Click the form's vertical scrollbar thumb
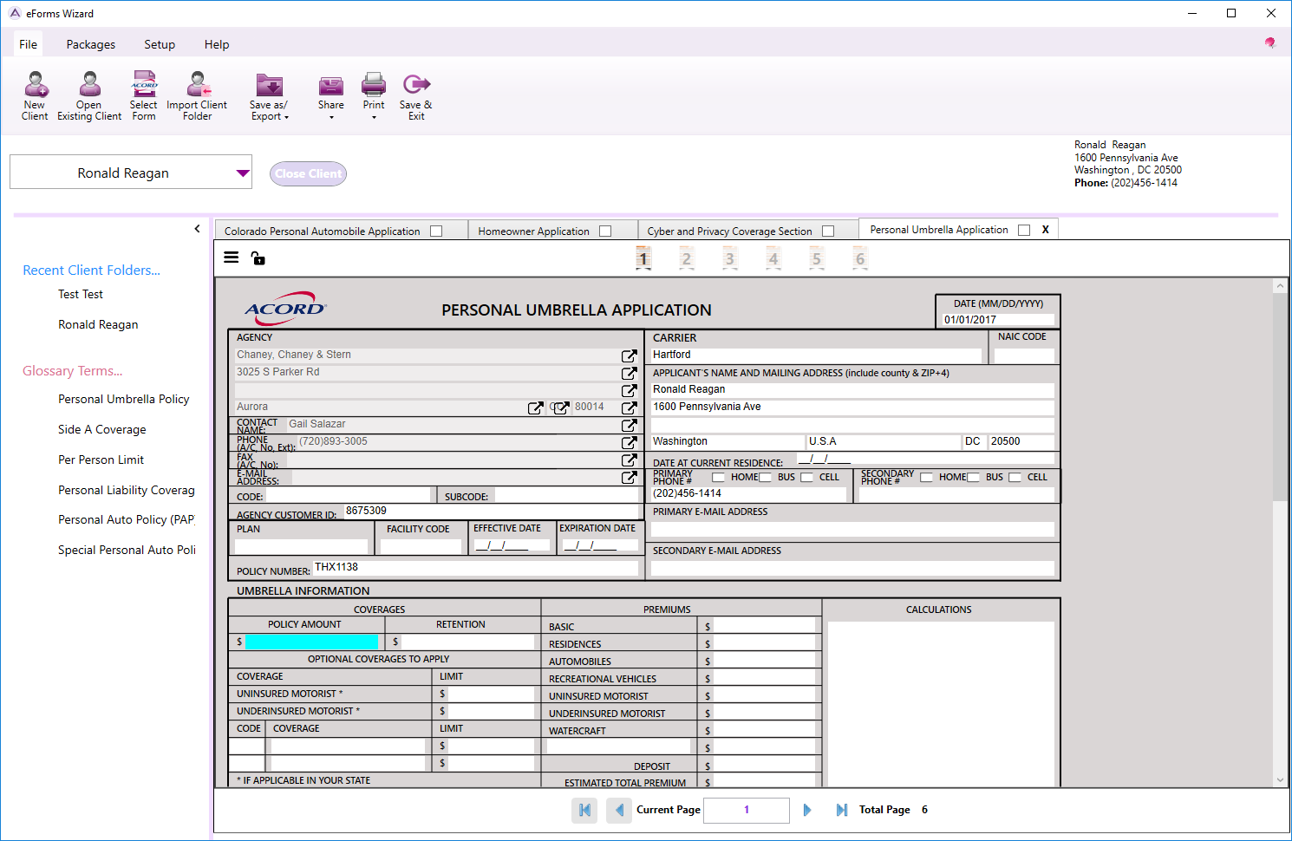This screenshot has height=841, width=1292. [x=1280, y=397]
